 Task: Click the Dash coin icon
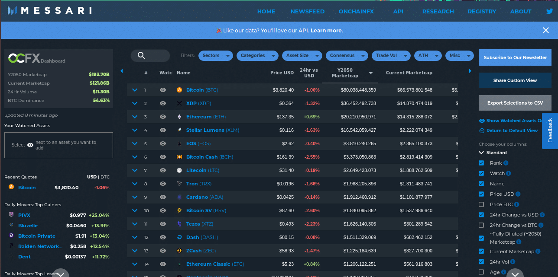click(179, 237)
